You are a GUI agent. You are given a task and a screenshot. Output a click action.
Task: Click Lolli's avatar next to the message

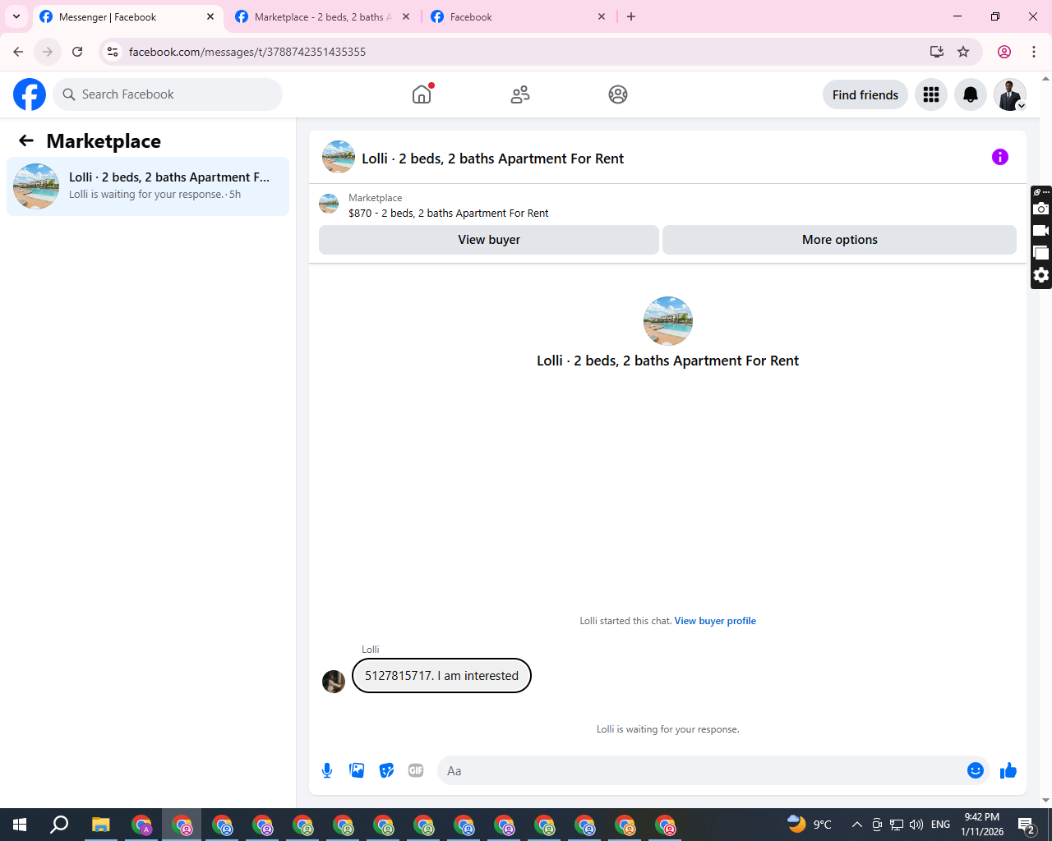coord(334,682)
